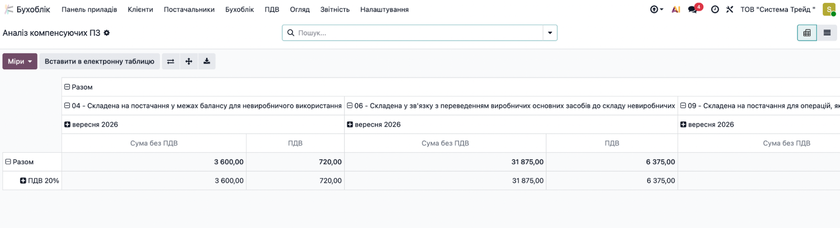Click the Аналіз компенсуючих ПЗ title
Screen dimensions: 840x228
coord(52,33)
